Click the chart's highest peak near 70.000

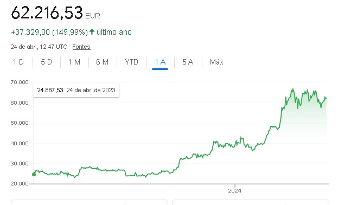293,89
